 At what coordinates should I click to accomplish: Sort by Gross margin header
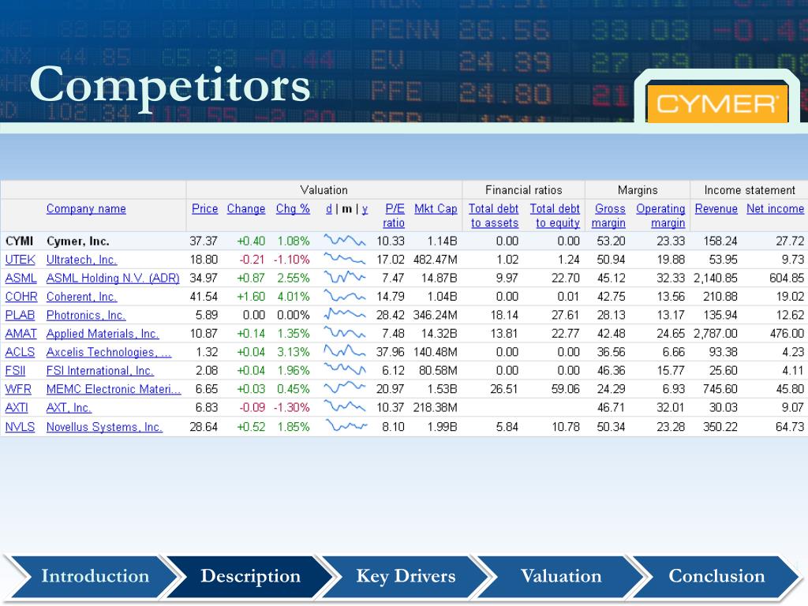(609, 215)
